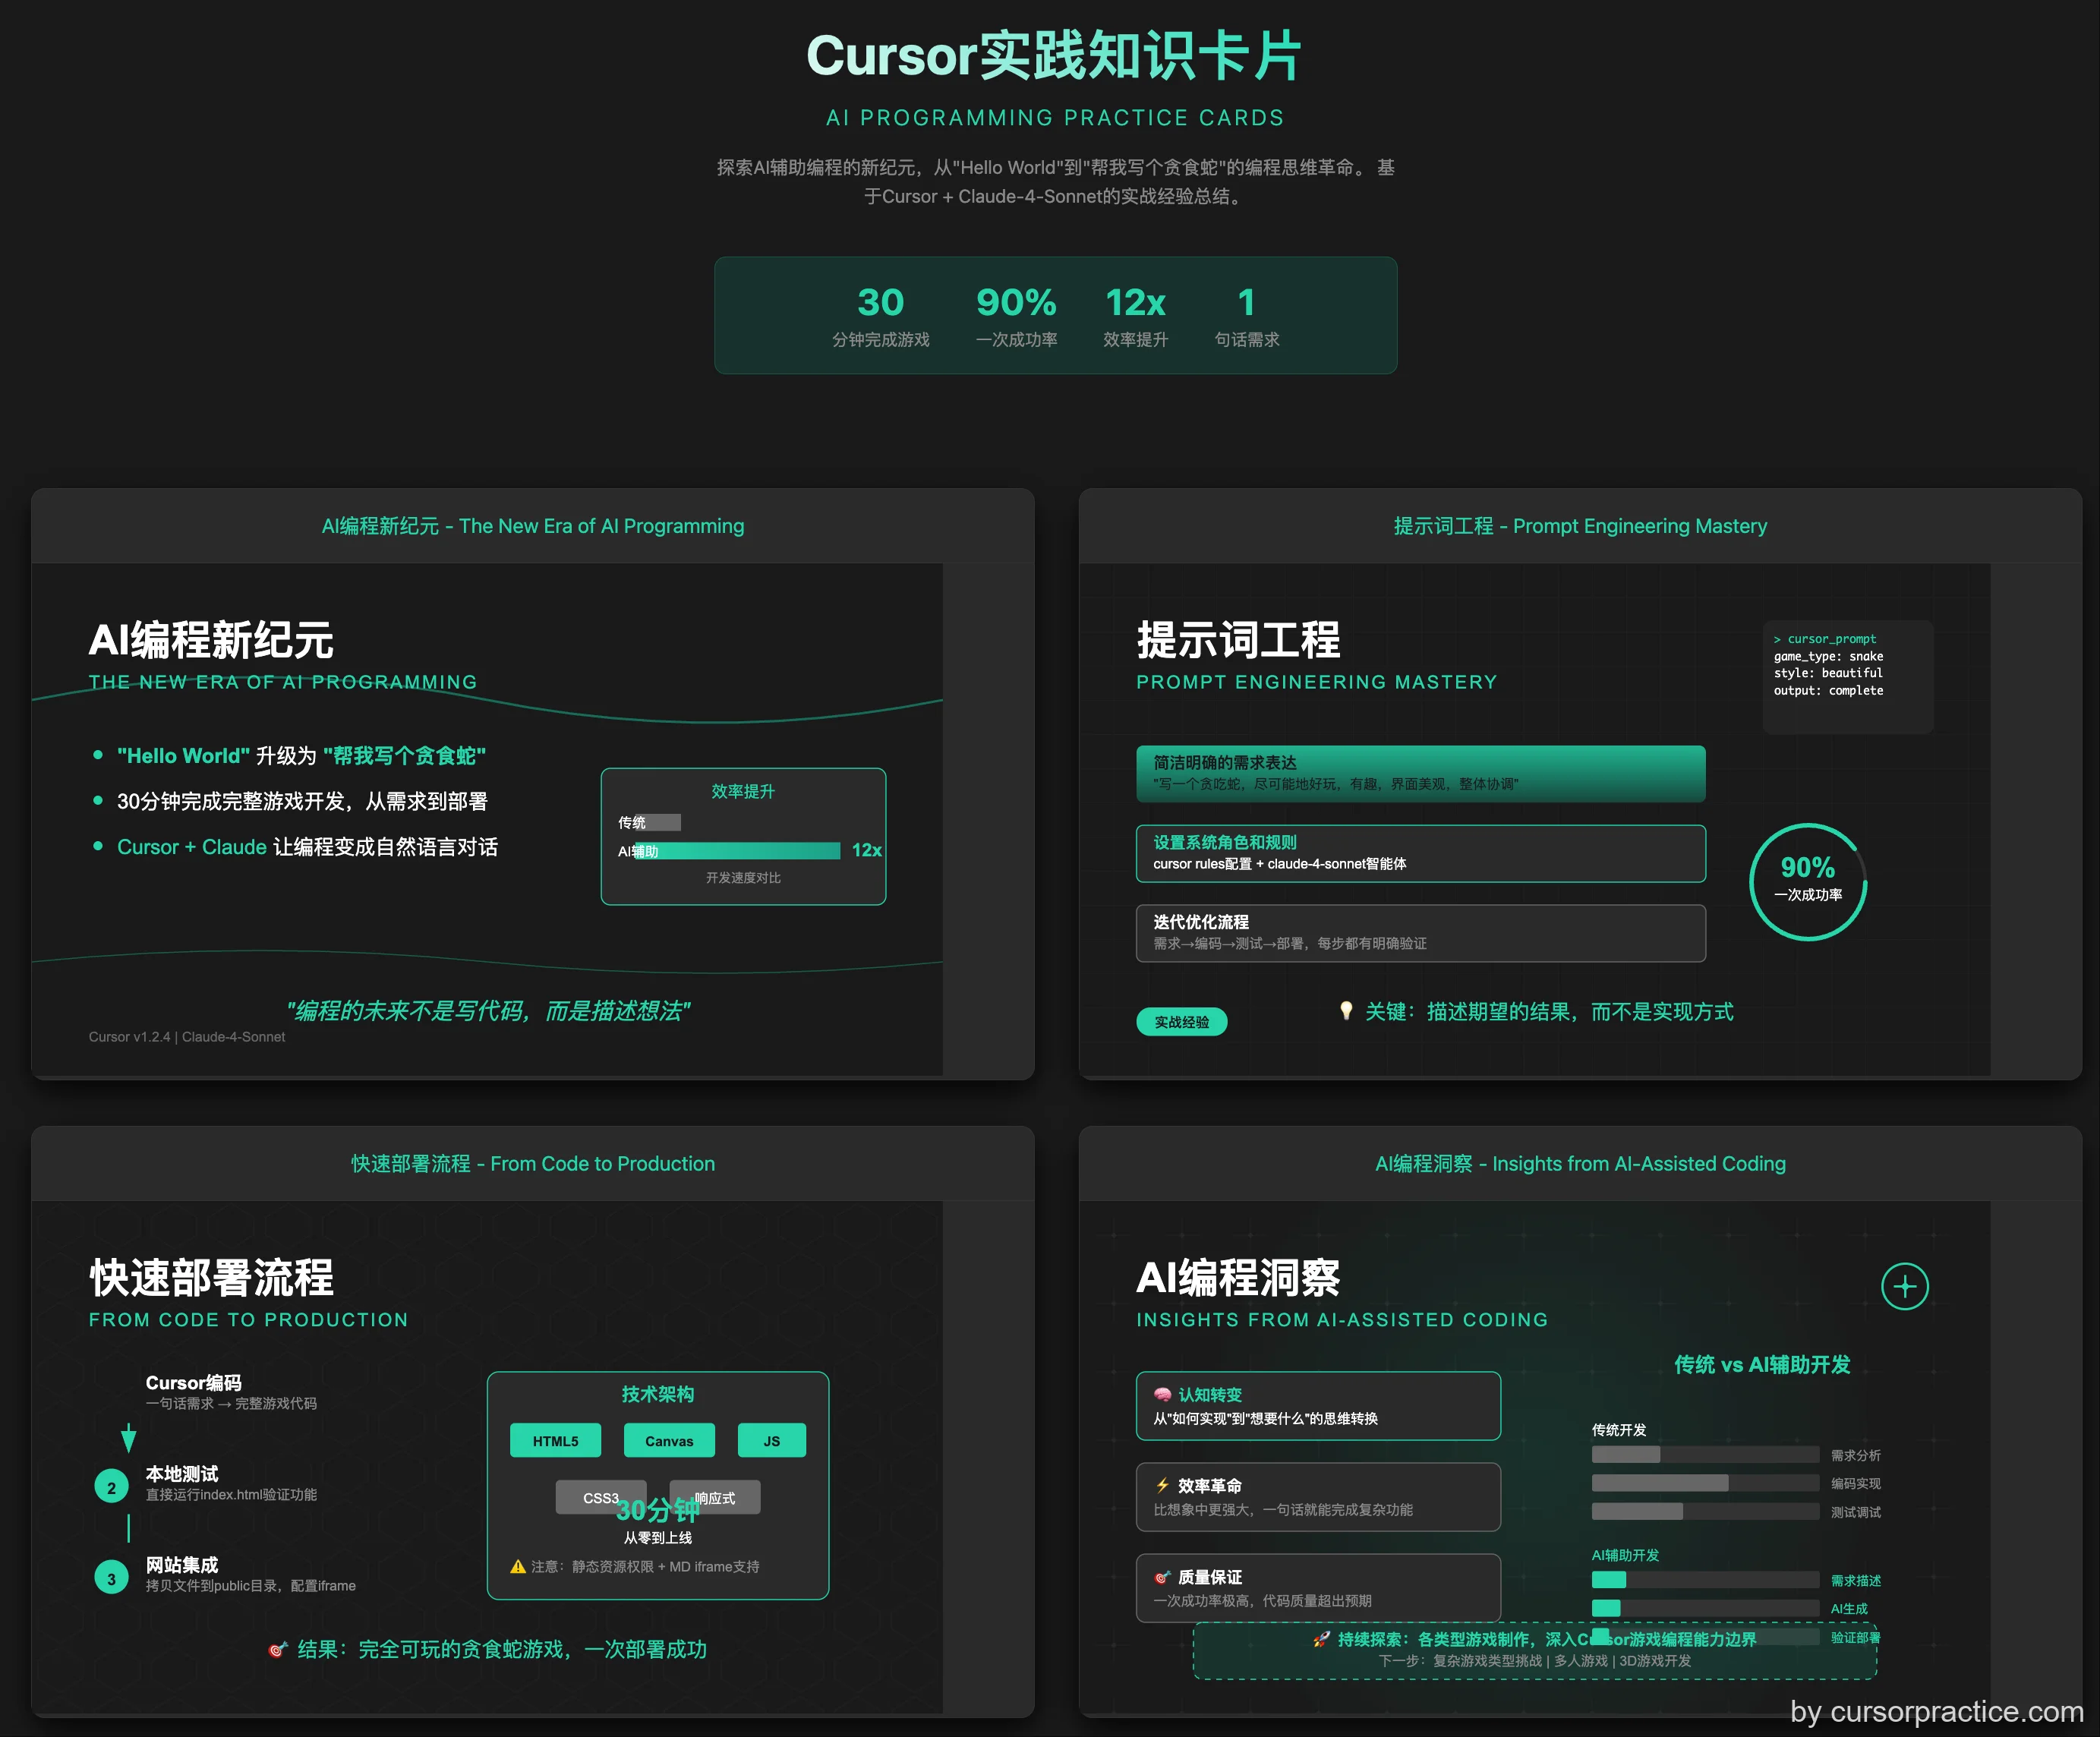This screenshot has height=1737, width=2100.
Task: Select the 设置系统角色和规则 item
Action: (x=1420, y=853)
